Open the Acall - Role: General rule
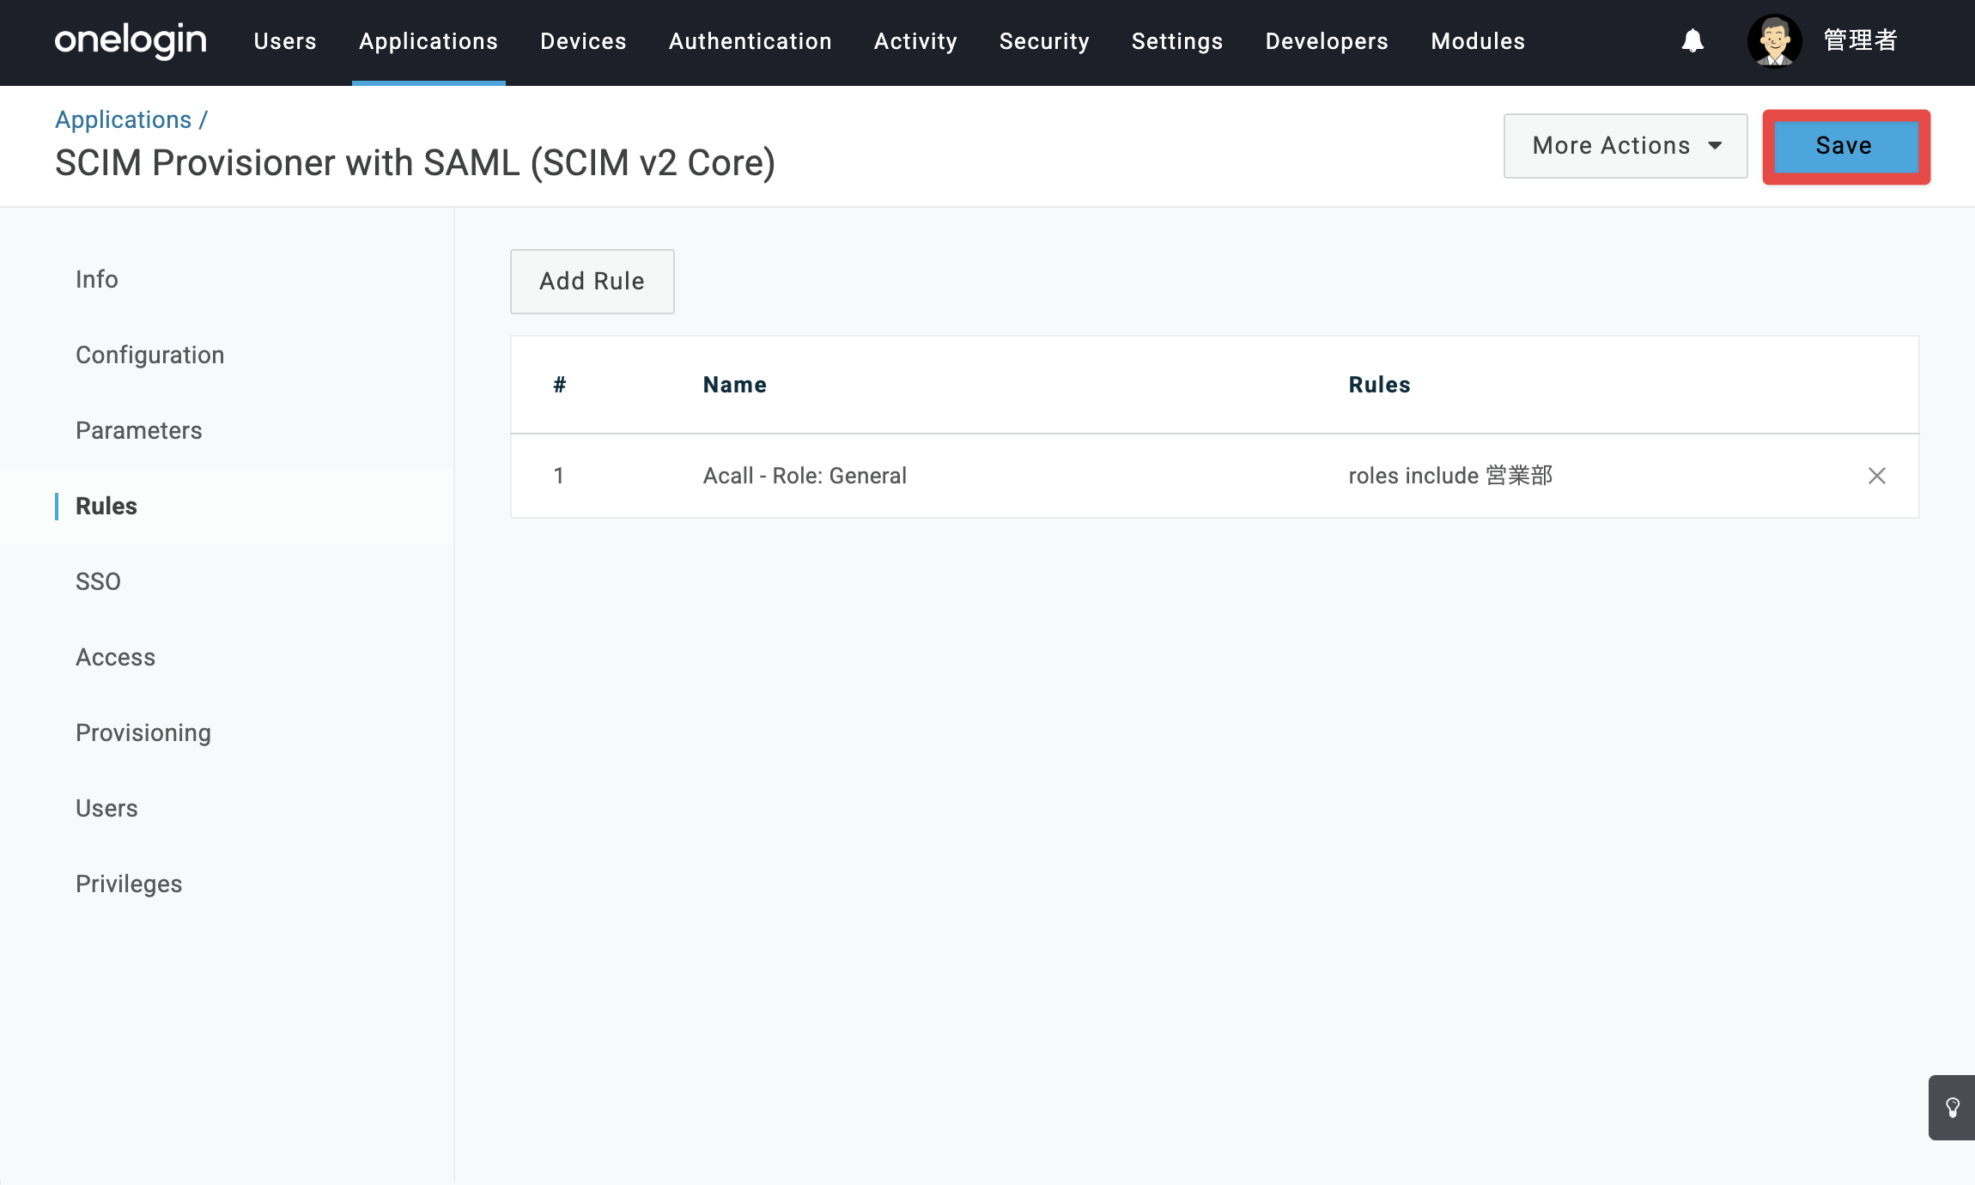Viewport: 1975px width, 1185px height. pyautogui.click(x=805, y=476)
